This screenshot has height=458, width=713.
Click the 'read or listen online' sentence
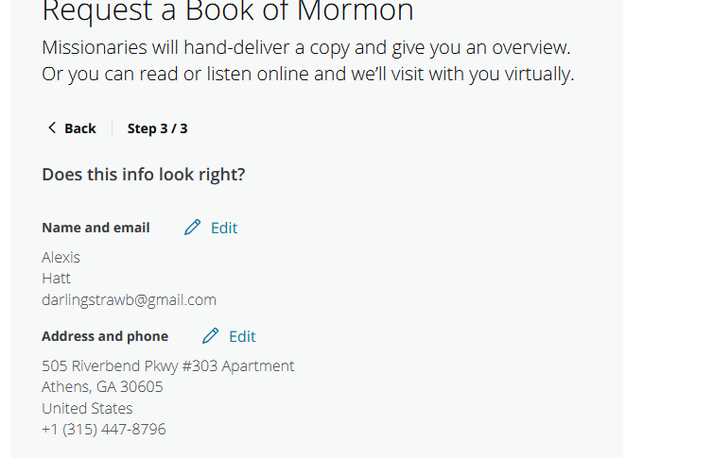(308, 74)
